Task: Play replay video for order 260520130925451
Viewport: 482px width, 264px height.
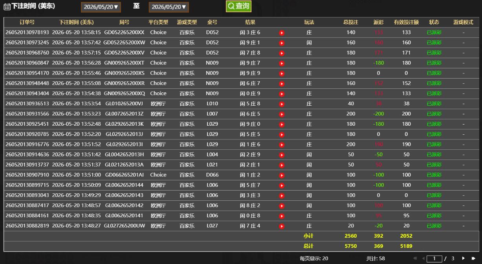Action: pyautogui.click(x=282, y=125)
